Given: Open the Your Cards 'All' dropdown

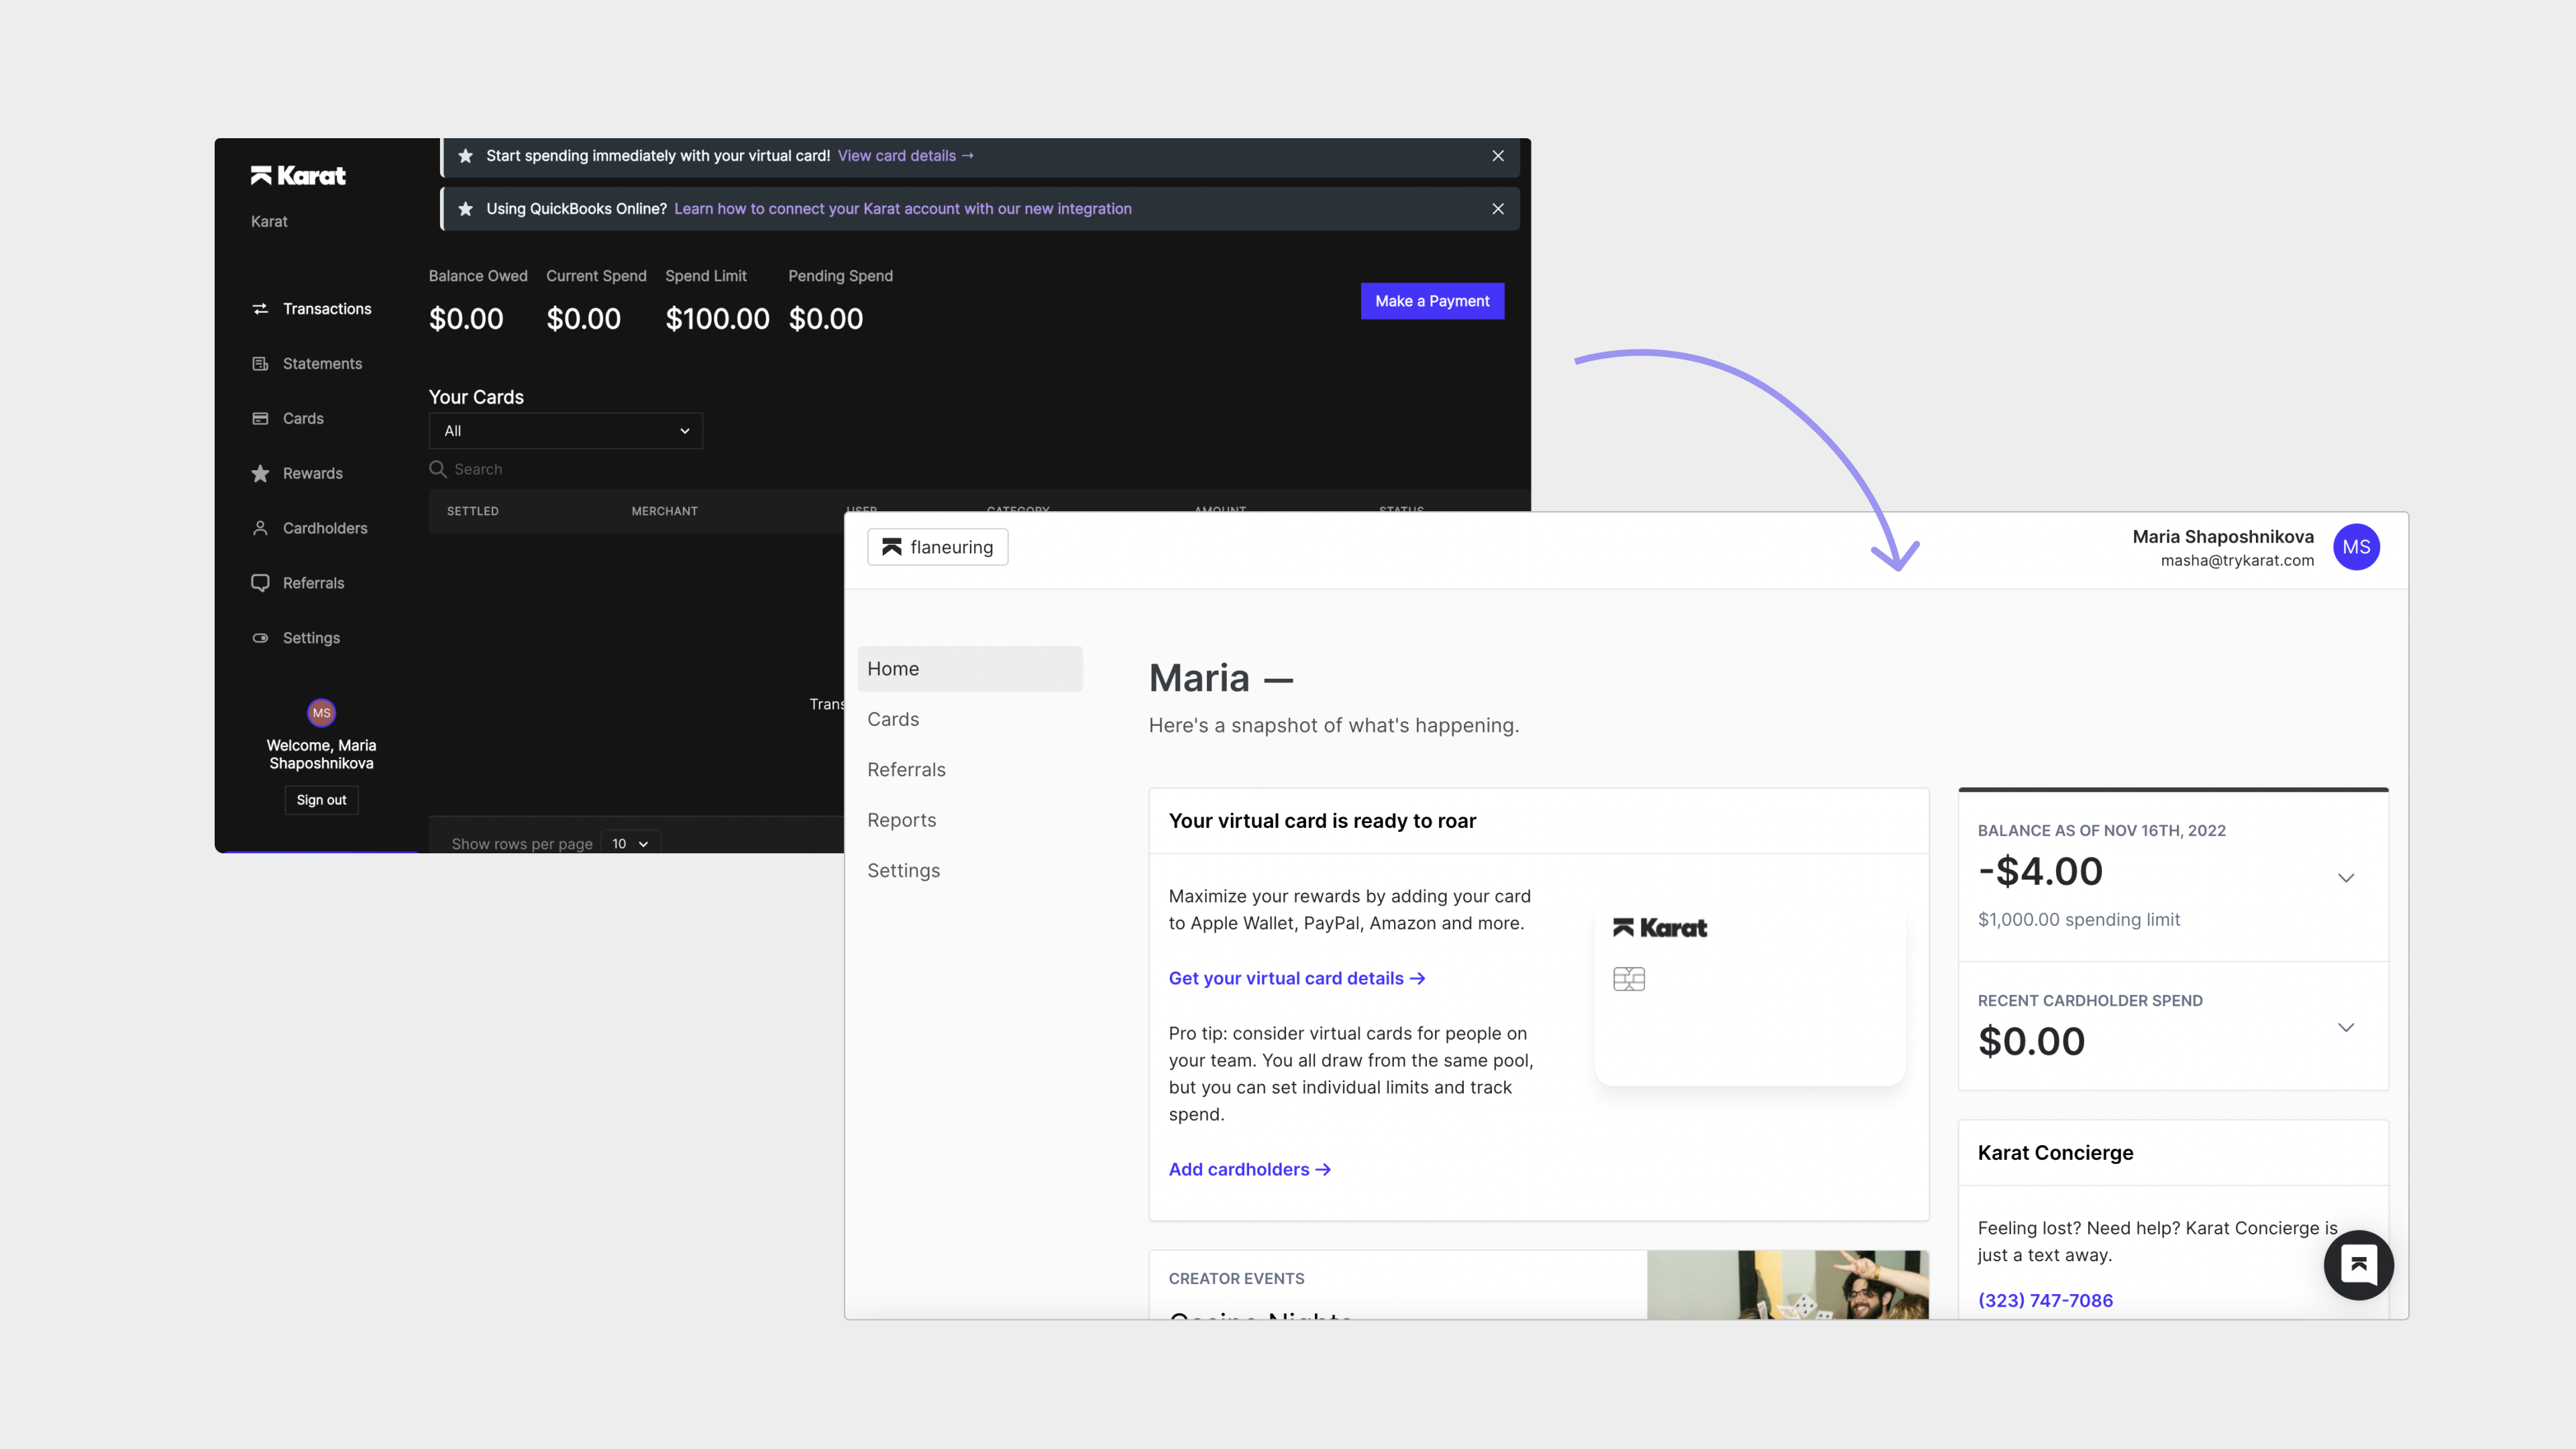Looking at the screenshot, I should point(566,431).
